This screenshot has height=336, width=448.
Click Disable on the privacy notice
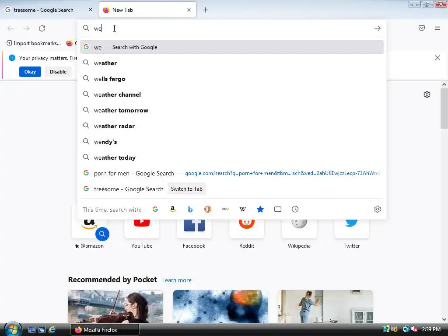tap(58, 72)
